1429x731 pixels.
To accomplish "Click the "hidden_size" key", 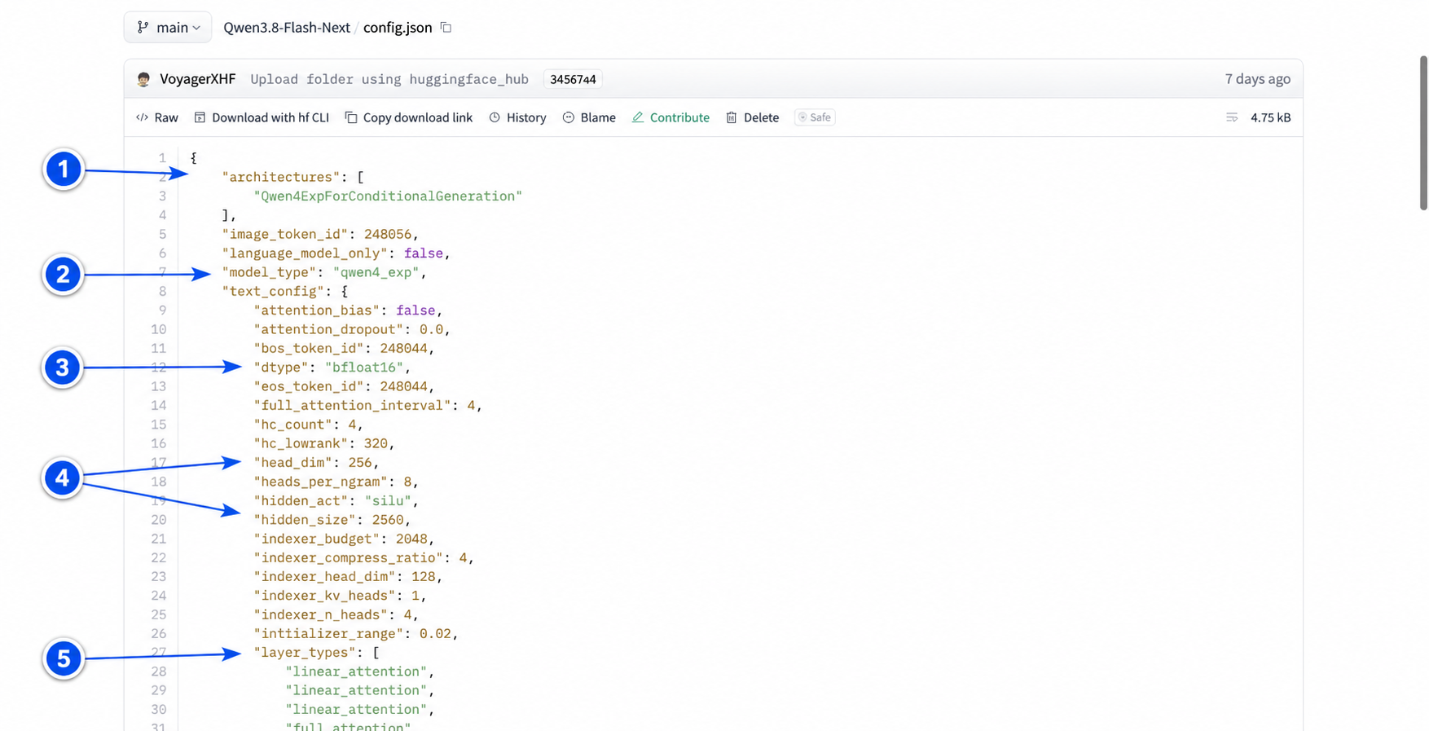I will [x=306, y=520].
